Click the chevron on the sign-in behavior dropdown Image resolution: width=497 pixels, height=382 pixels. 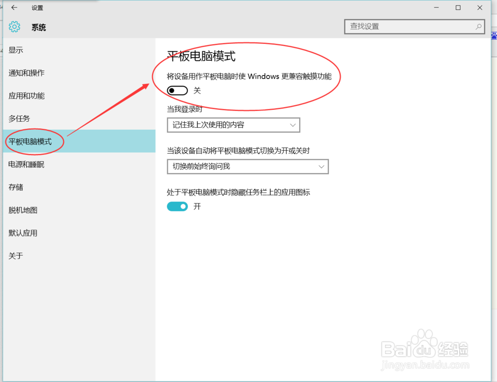[x=293, y=125]
